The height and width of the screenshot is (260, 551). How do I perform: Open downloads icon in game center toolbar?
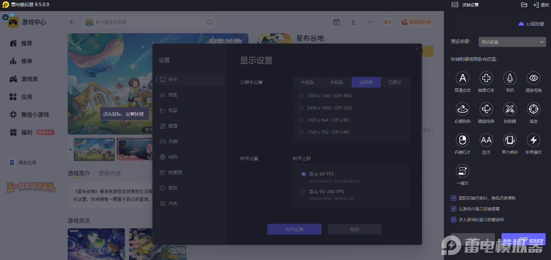tap(353, 22)
